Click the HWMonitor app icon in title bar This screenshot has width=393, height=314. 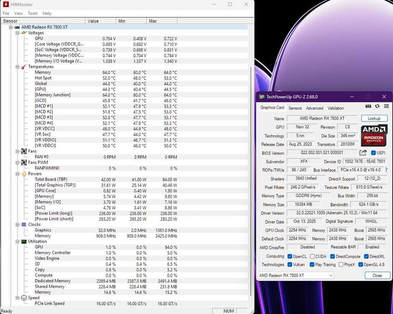point(6,4)
